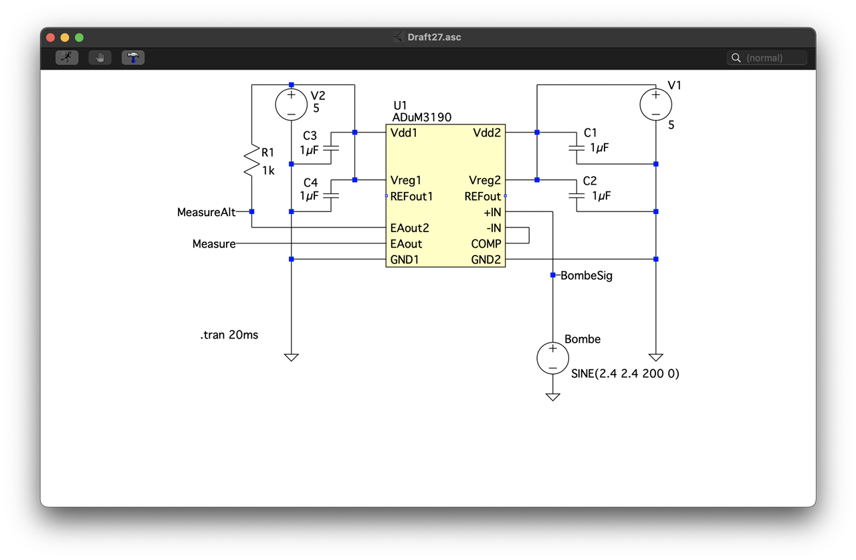The image size is (856, 560).
Task: Click the SINE(2.4 2.4 200 0) value text
Action: tap(625, 374)
